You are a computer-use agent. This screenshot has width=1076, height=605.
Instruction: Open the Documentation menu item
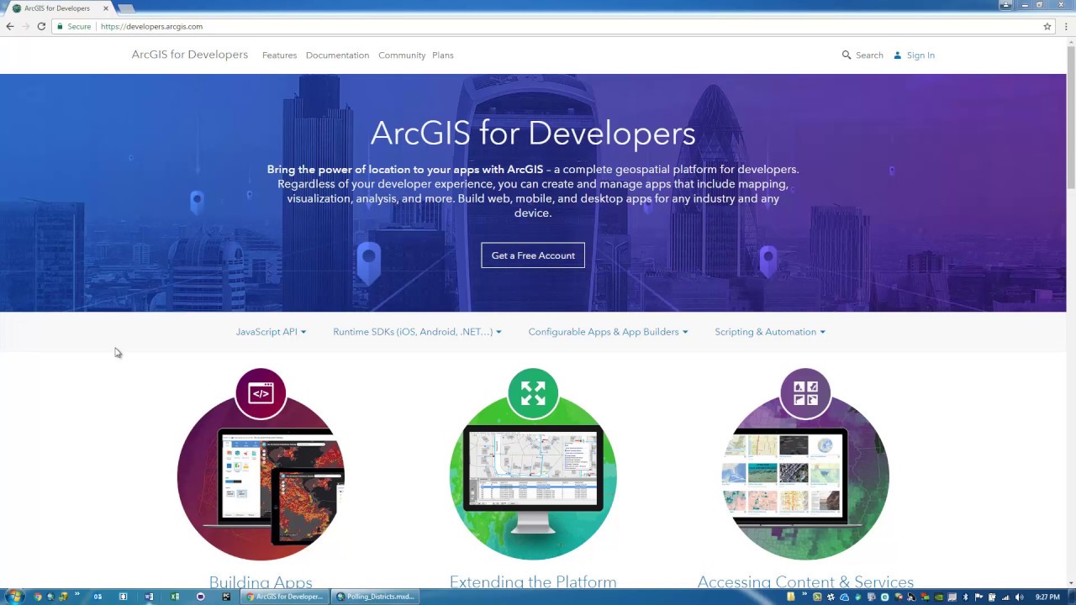pos(337,55)
